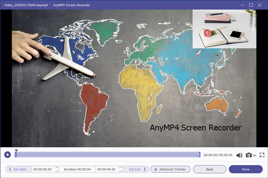Maximize the AnyMP4 Screen Recorder window
This screenshot has width=268, height=178.
tap(251, 5)
